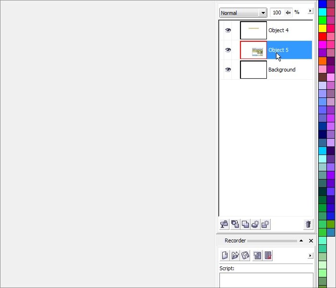
Task: Click the Delete trash can icon
Action: 308,224
